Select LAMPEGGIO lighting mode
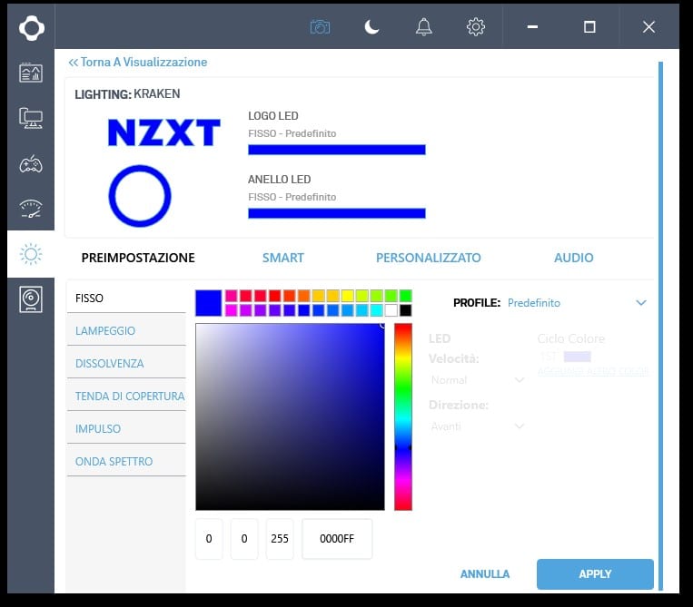 point(126,330)
